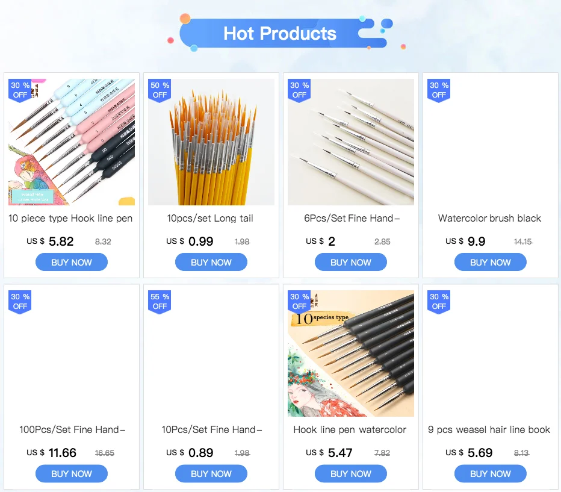Click the 55% OFF discount badge

pos(160,302)
